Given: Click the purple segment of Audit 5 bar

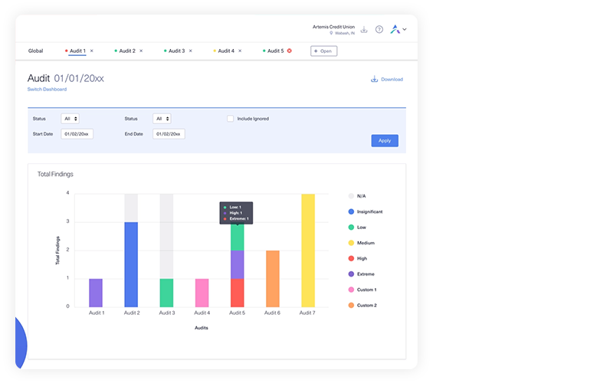Looking at the screenshot, I should (x=238, y=264).
